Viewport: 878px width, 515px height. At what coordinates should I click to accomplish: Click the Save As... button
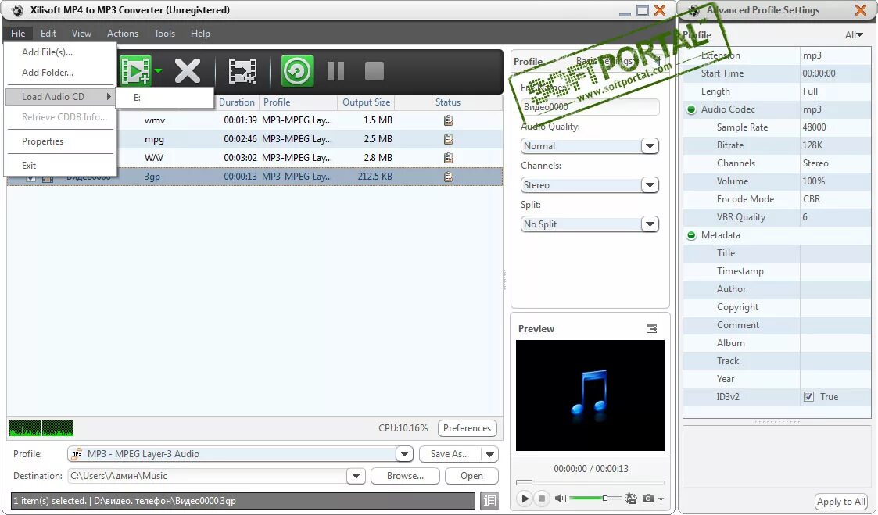click(450, 454)
